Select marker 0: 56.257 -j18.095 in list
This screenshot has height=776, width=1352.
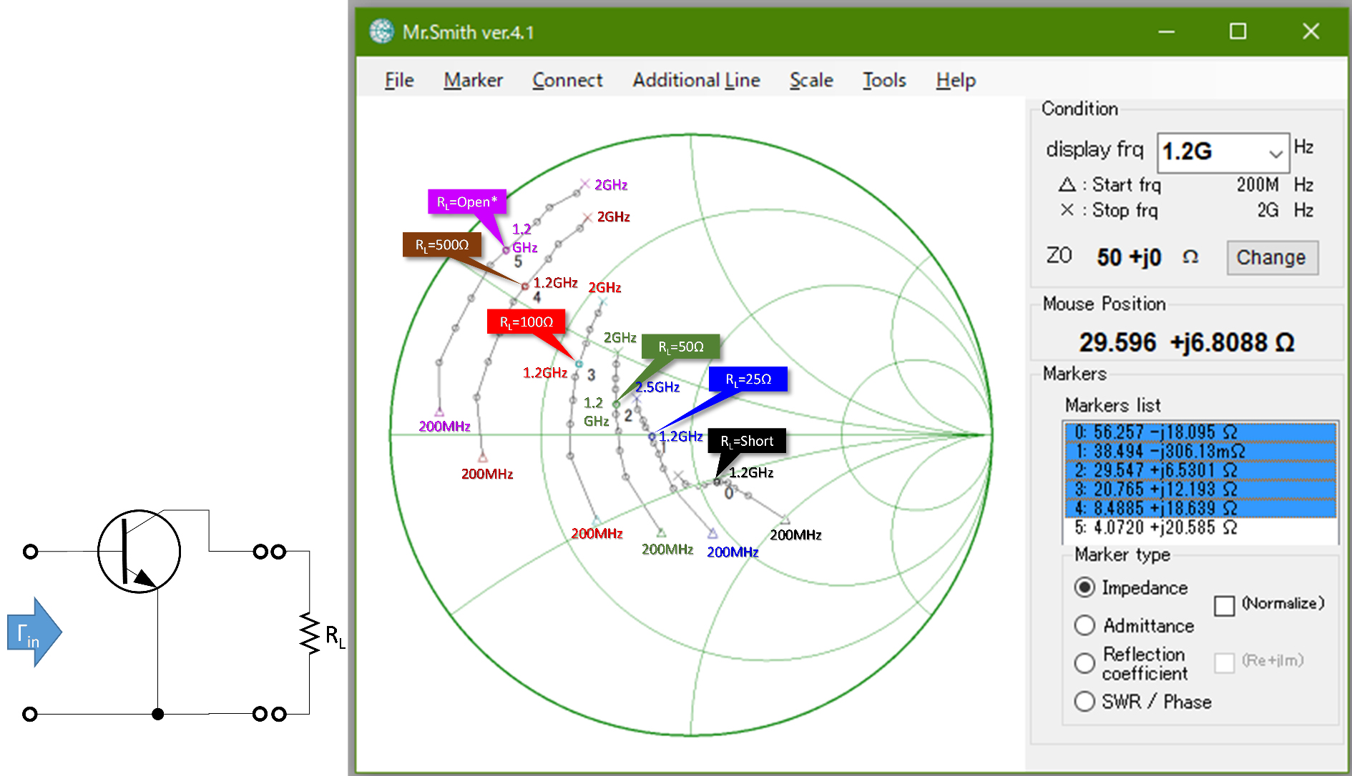(1200, 432)
